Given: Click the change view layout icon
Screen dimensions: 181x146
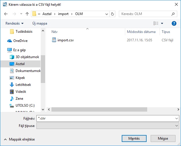Looking at the screenshot, I should (156, 23).
